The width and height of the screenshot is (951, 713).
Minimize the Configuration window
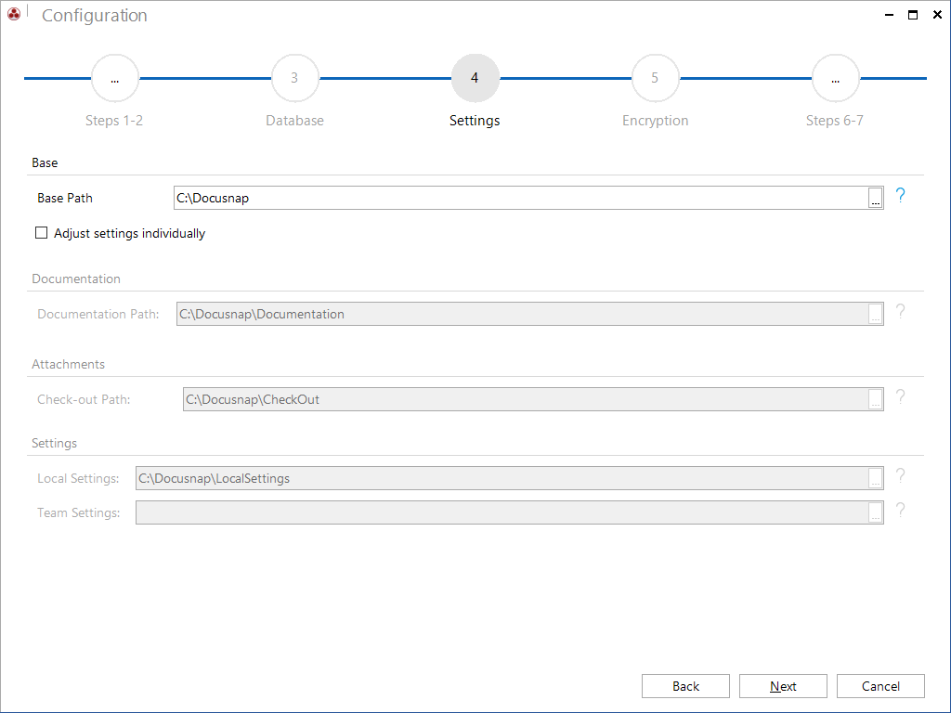(x=889, y=15)
